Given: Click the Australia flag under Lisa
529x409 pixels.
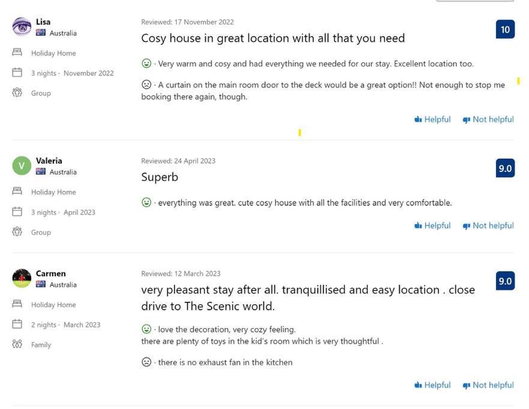Looking at the screenshot, I should point(41,33).
